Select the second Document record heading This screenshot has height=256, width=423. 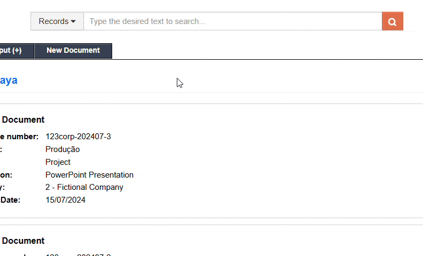pyautogui.click(x=23, y=241)
